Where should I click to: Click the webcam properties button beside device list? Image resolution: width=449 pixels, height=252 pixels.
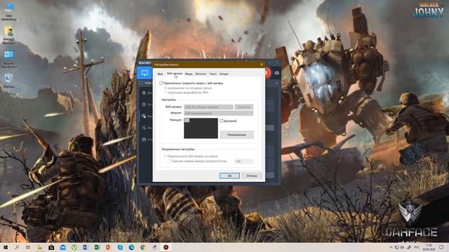click(243, 107)
